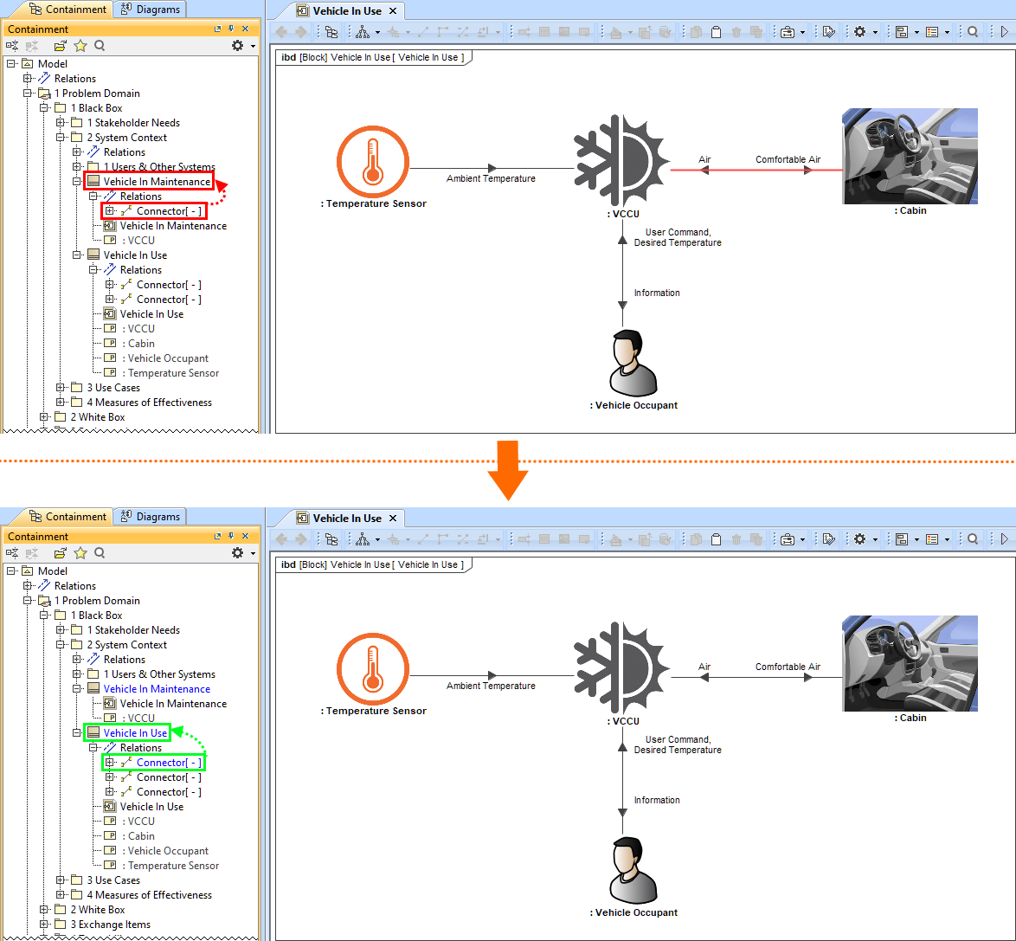Viewport: 1016px width, 941px height.
Task: Select the Vehicle Occupant person icon in upper diagram
Action: pos(633,364)
